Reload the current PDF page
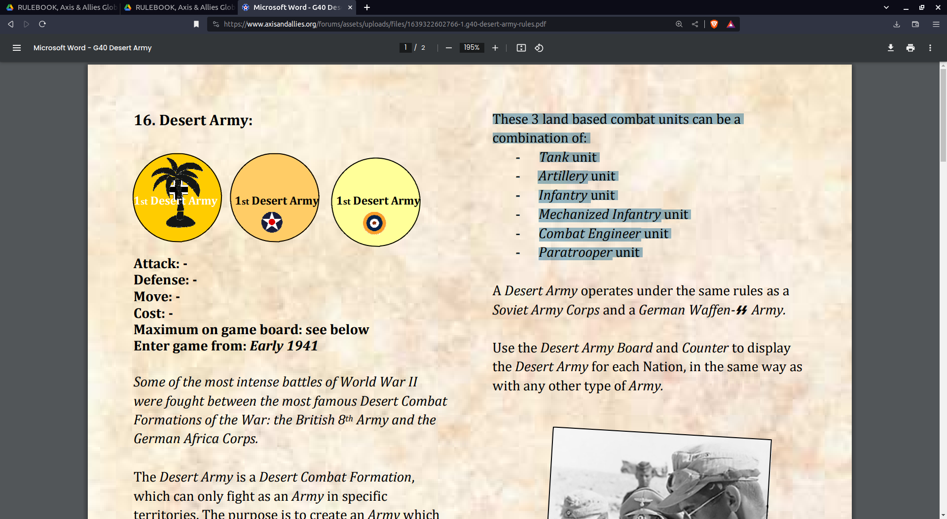The height and width of the screenshot is (519, 947). (42, 24)
